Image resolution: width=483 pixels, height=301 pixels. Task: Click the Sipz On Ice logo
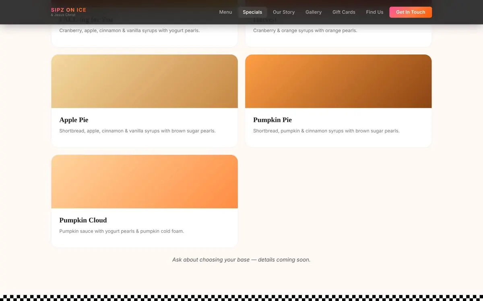click(68, 12)
